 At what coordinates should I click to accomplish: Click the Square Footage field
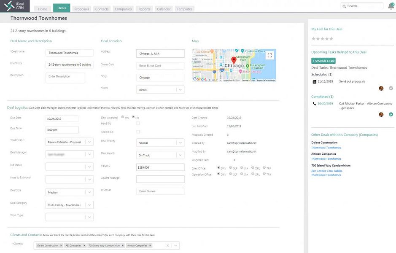[160, 179]
